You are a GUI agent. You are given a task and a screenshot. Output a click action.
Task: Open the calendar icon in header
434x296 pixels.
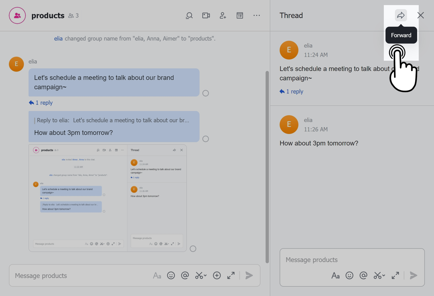pos(240,16)
